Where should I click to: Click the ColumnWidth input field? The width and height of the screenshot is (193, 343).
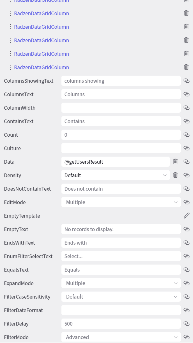coord(121,108)
